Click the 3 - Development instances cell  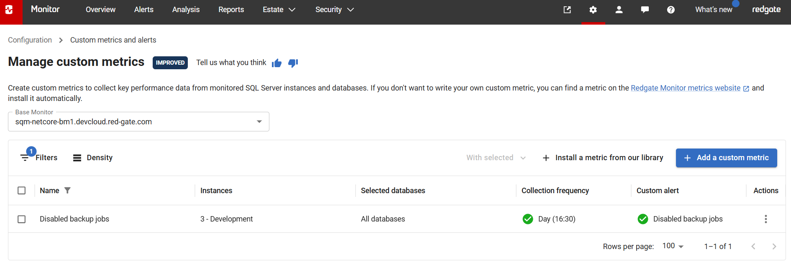227,219
